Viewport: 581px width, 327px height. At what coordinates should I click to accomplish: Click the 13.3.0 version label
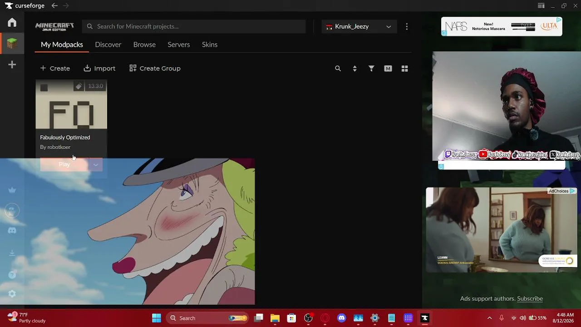pyautogui.click(x=95, y=86)
